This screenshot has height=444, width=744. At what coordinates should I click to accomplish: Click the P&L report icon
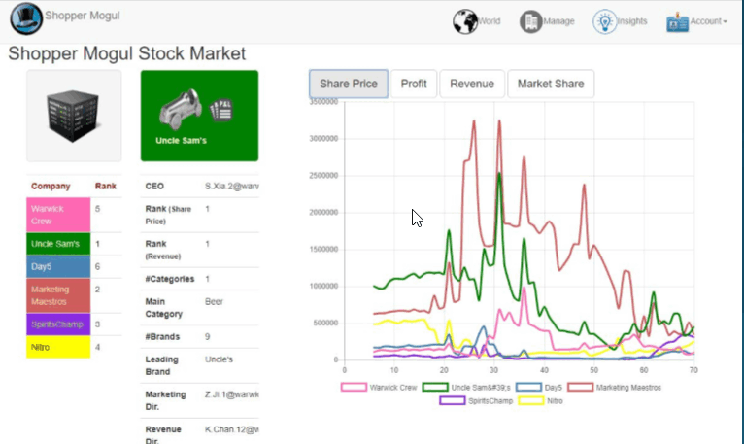221,110
